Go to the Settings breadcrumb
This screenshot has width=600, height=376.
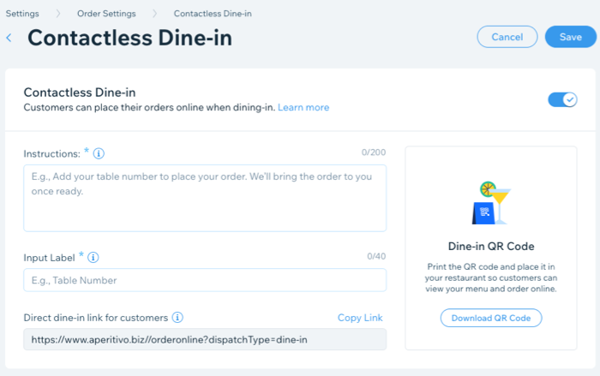pyautogui.click(x=22, y=14)
